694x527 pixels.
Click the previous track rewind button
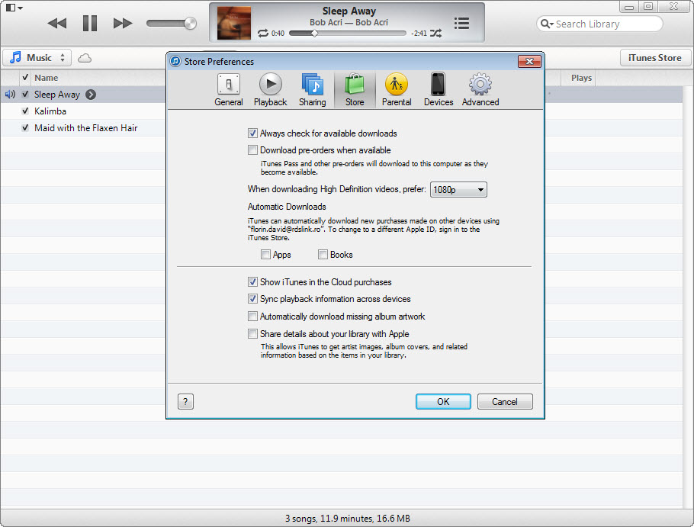click(x=57, y=23)
